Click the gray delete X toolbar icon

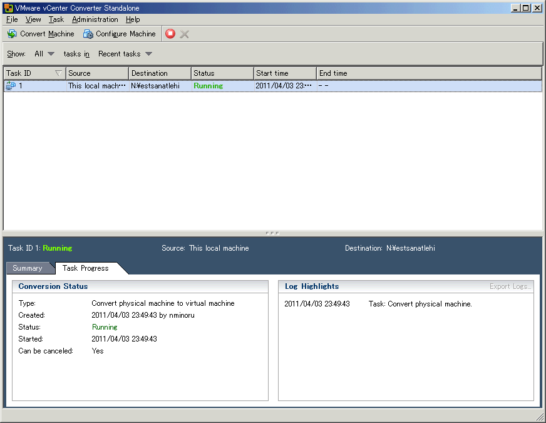click(x=185, y=34)
